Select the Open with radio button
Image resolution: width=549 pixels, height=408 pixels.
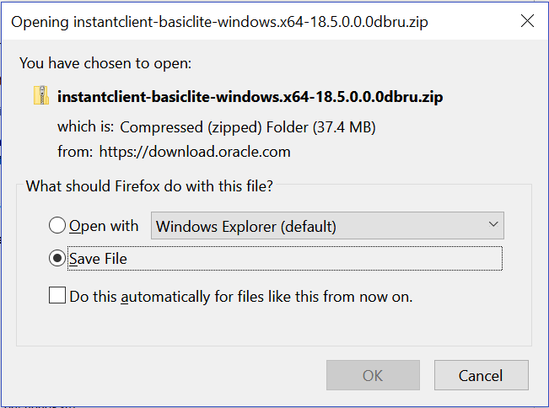click(57, 226)
